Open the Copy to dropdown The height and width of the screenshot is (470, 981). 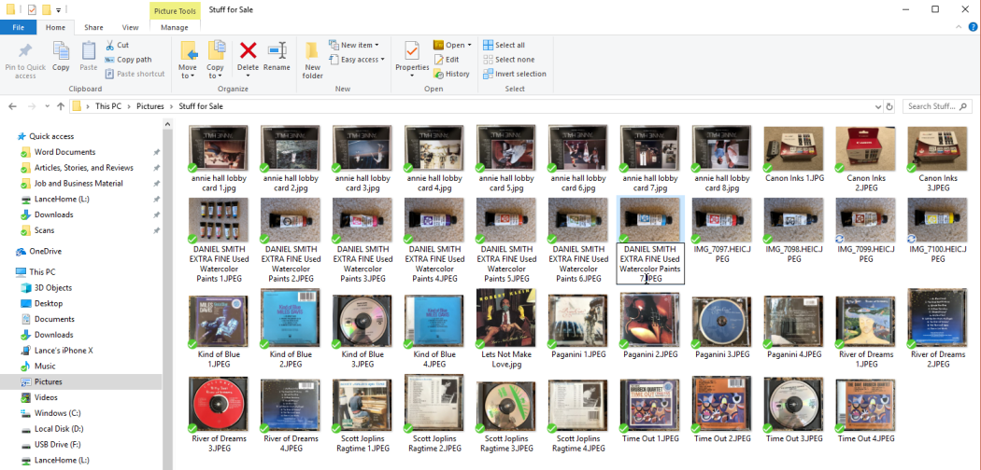(215, 72)
